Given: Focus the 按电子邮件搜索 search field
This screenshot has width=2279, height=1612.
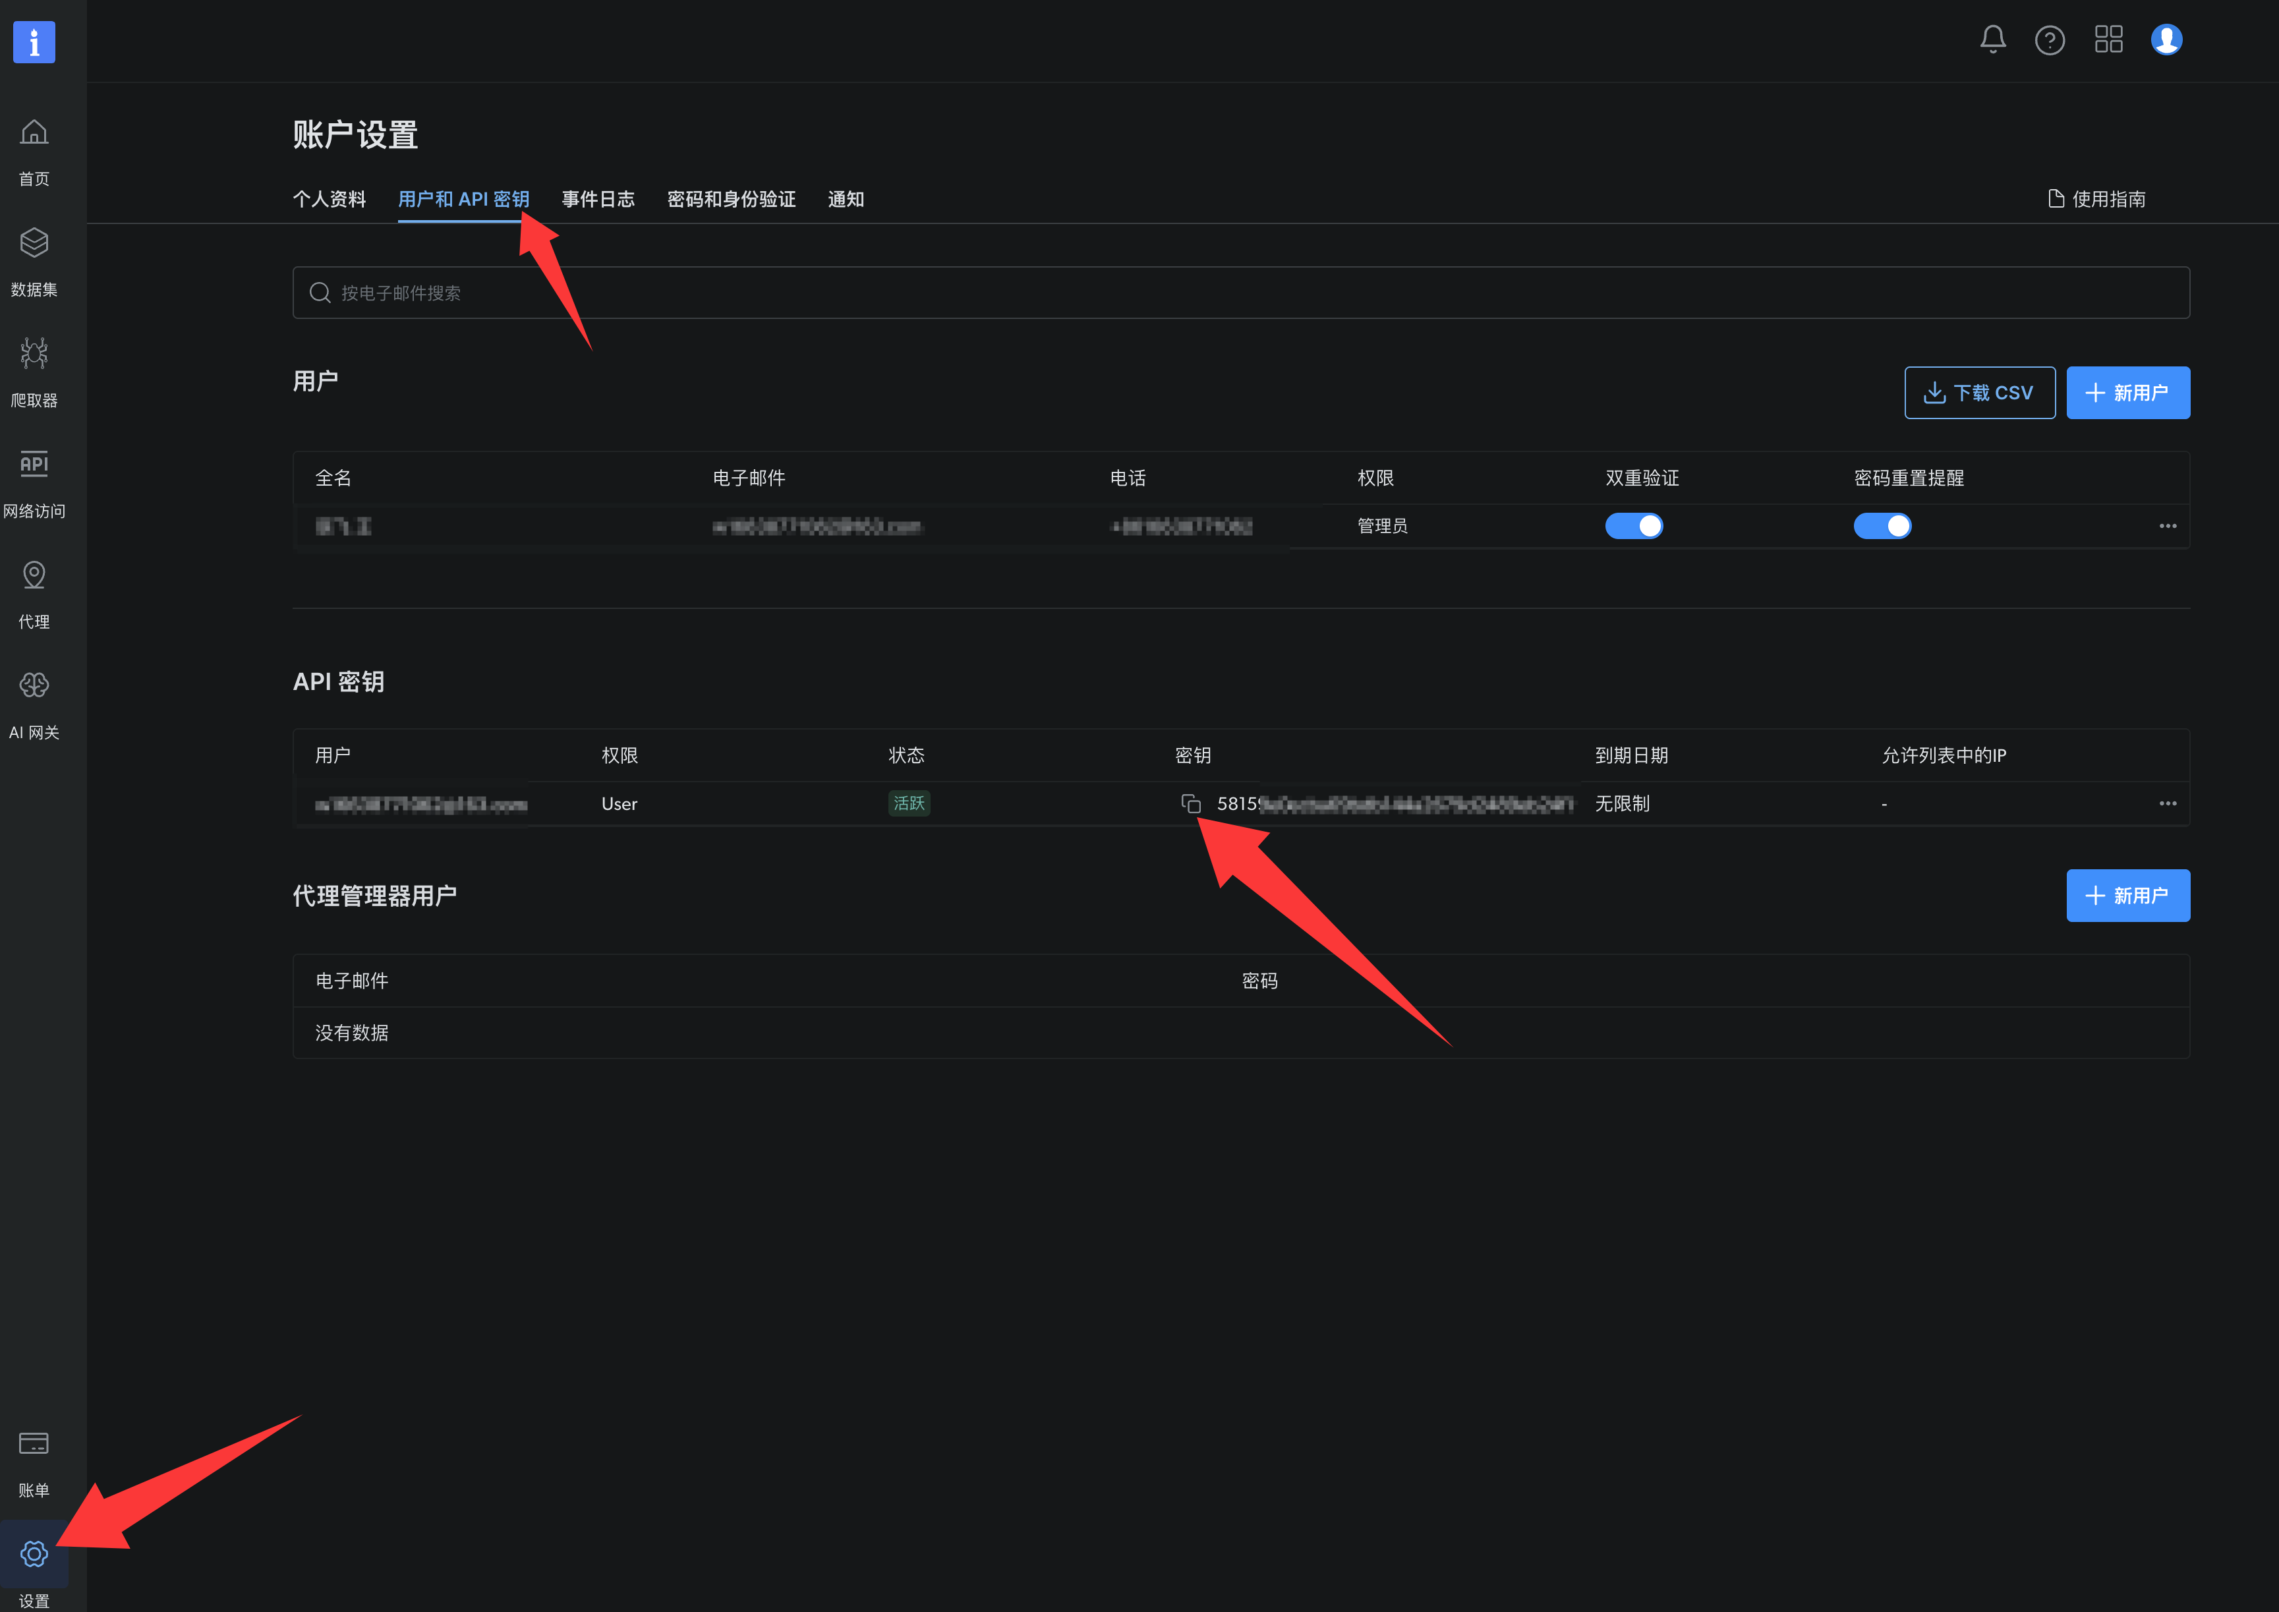Looking at the screenshot, I should pyautogui.click(x=1241, y=293).
